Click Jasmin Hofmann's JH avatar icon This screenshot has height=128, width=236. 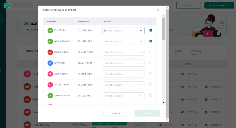point(50,95)
